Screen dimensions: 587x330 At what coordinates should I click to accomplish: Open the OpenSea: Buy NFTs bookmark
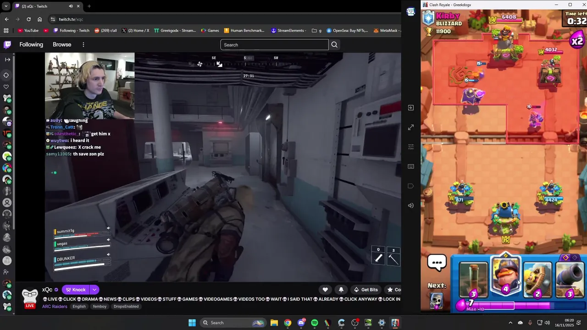coord(347,31)
